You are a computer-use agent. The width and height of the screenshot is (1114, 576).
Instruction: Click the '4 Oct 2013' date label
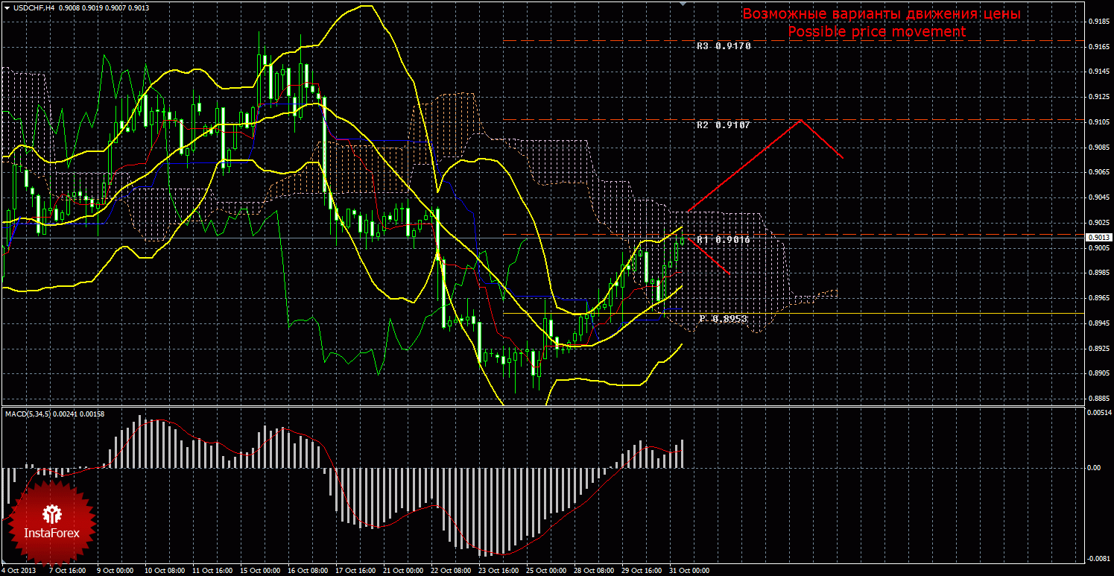20,571
